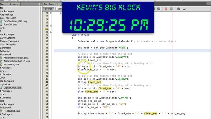The height and width of the screenshot is (119, 211).
Task: Collapse the code fold at line 28
Action: coord(51,32)
